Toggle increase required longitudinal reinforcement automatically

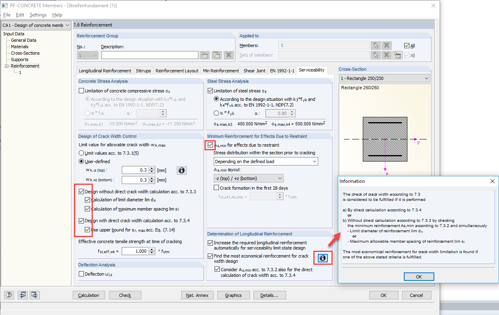pyautogui.click(x=210, y=243)
